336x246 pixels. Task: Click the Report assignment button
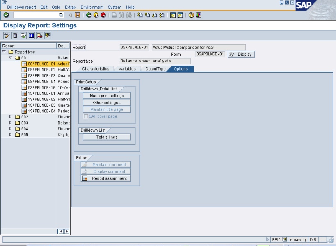[x=106, y=178]
